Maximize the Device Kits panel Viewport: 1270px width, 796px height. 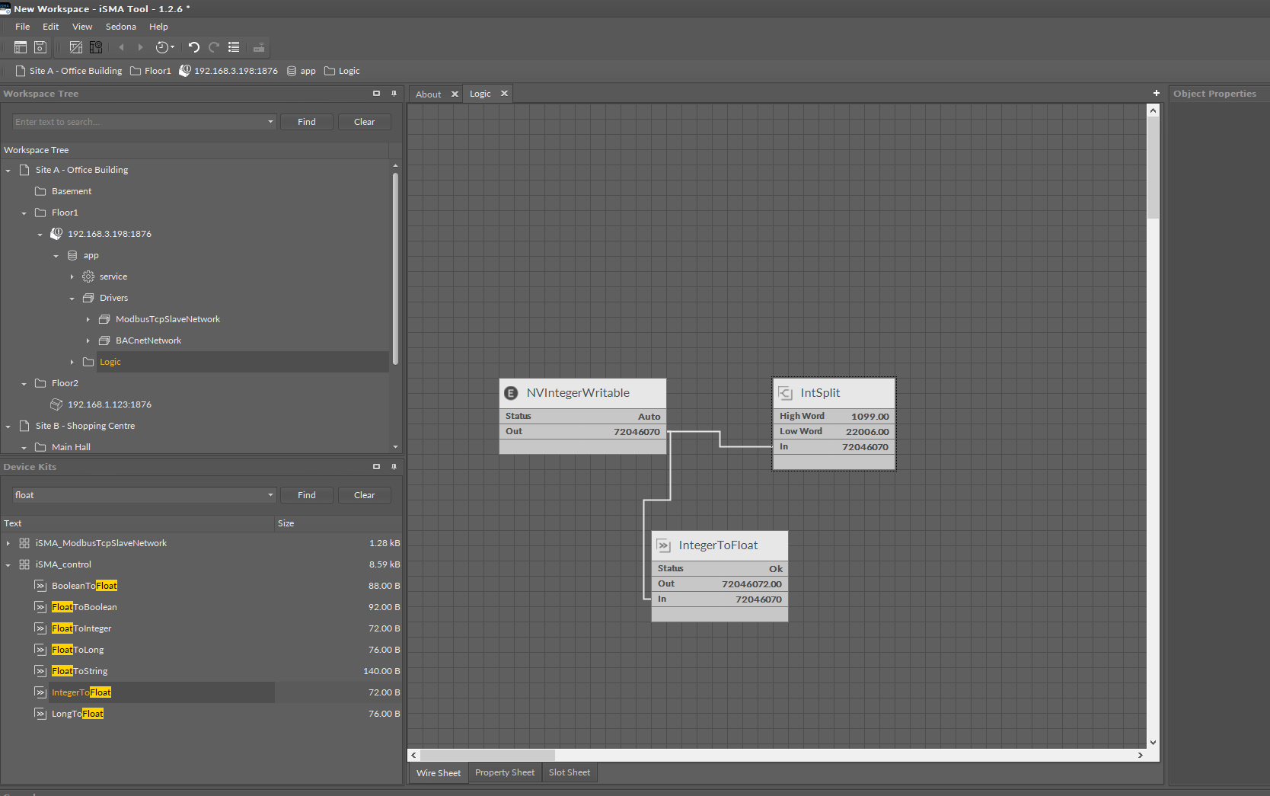pos(376,466)
